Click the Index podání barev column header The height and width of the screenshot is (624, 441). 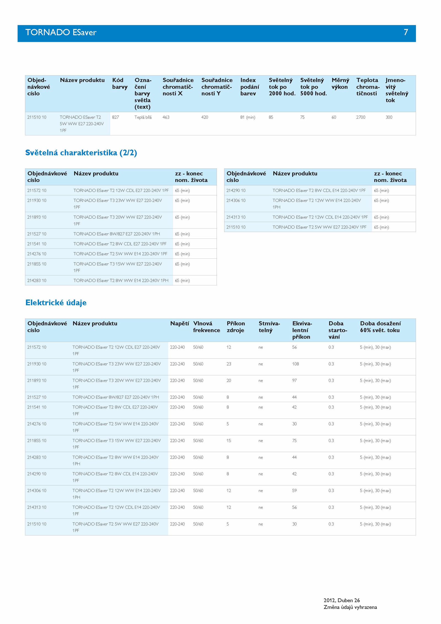[x=250, y=87]
